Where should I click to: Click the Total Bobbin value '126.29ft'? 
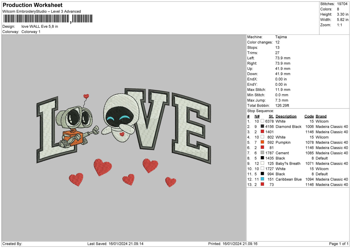click(282, 105)
